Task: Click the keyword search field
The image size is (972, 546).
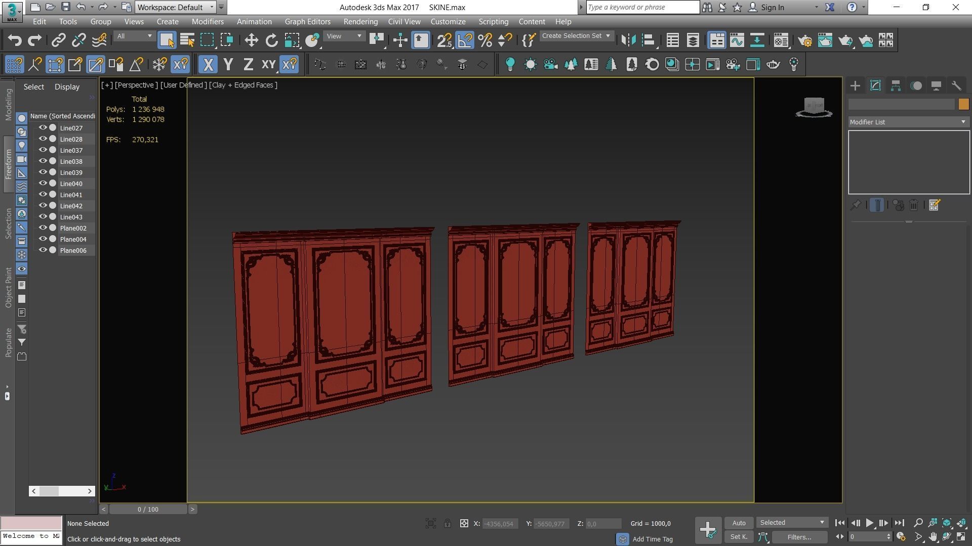Action: [x=643, y=8]
